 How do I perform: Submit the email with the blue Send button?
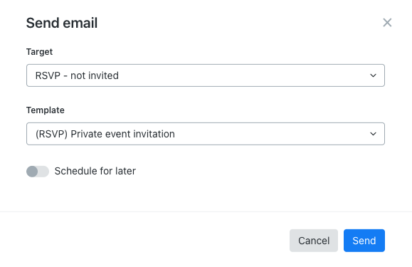(x=364, y=241)
